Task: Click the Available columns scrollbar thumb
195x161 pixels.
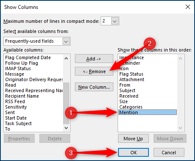Action: click(x=66, y=103)
